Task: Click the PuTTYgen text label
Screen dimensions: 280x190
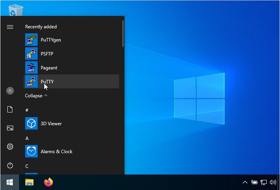Action: (x=51, y=40)
